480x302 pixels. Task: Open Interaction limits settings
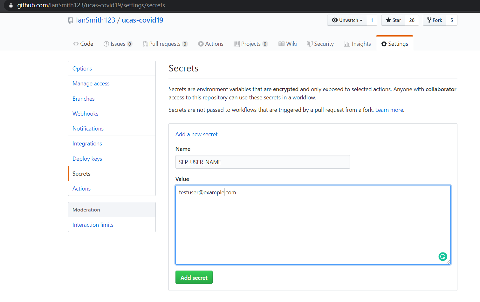pyautogui.click(x=112, y=225)
